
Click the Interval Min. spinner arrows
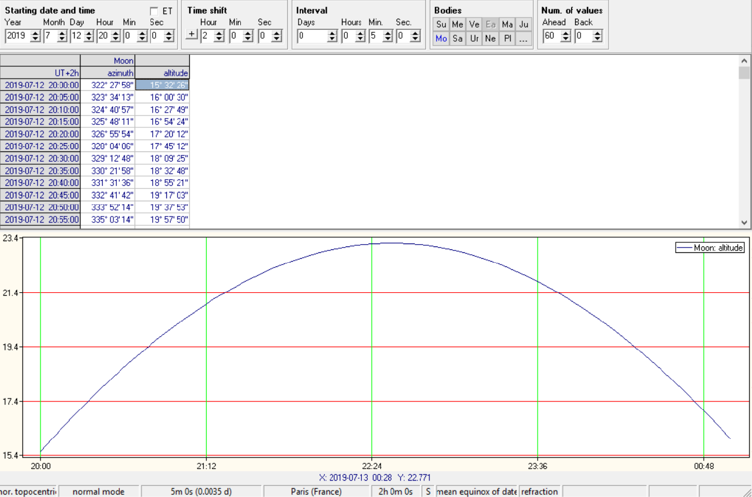click(388, 36)
